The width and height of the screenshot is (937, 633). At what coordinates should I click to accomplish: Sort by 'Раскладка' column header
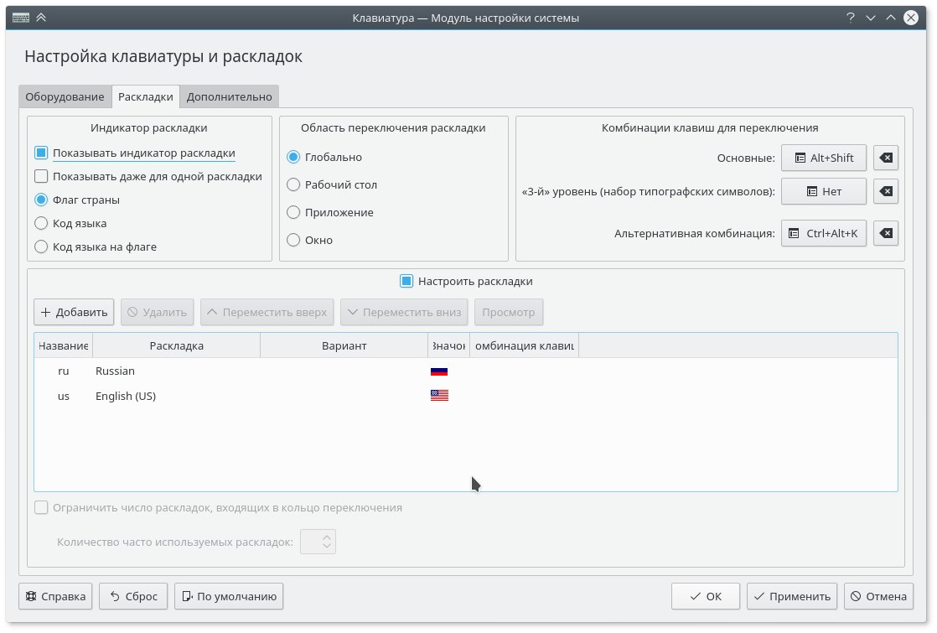[176, 345]
